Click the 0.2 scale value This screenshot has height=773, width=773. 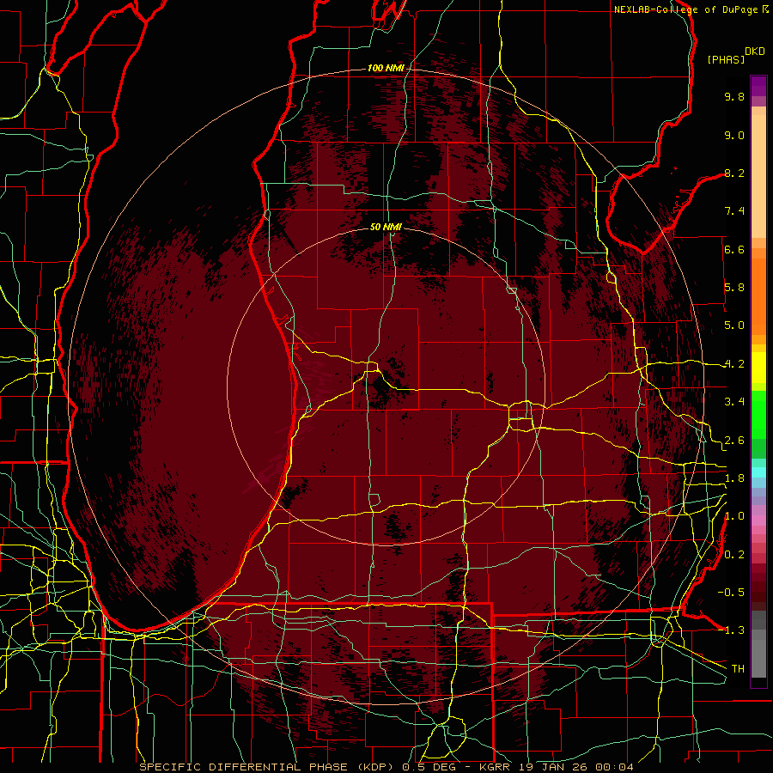734,555
